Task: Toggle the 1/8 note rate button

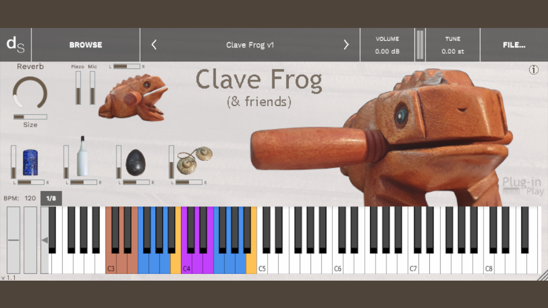Action: (51, 198)
